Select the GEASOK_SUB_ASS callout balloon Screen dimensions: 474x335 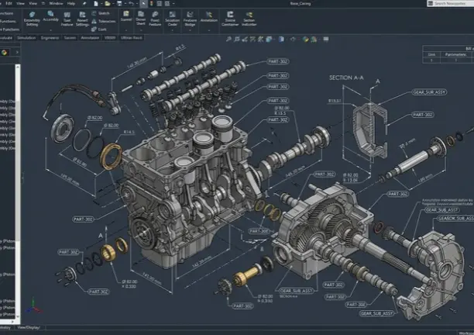[x=455, y=218]
